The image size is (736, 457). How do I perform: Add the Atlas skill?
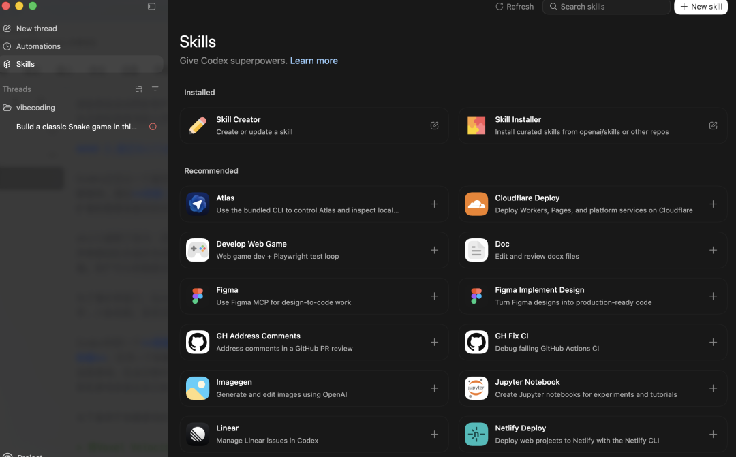tap(435, 204)
